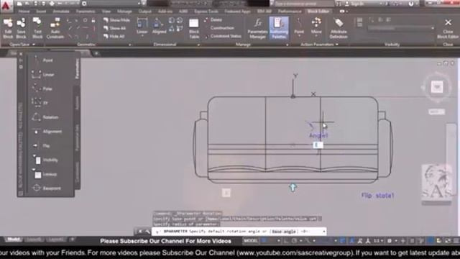Select the Linear dimensional constraint tool

[x=142, y=25]
